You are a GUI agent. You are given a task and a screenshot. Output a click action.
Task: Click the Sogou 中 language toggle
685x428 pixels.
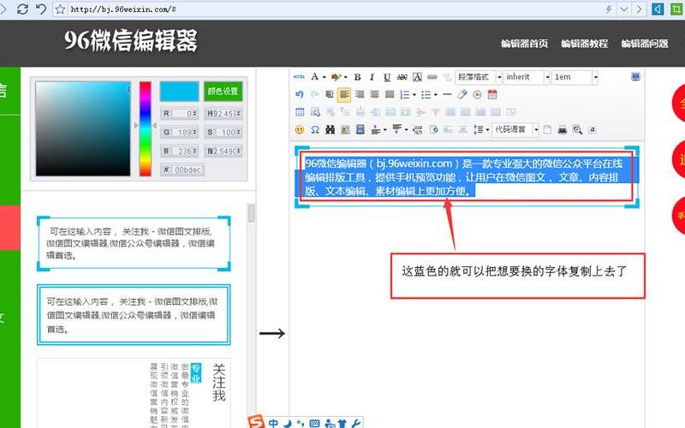273,423
